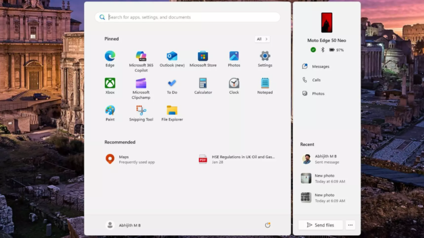Open phone Messages in side panel

316,66
